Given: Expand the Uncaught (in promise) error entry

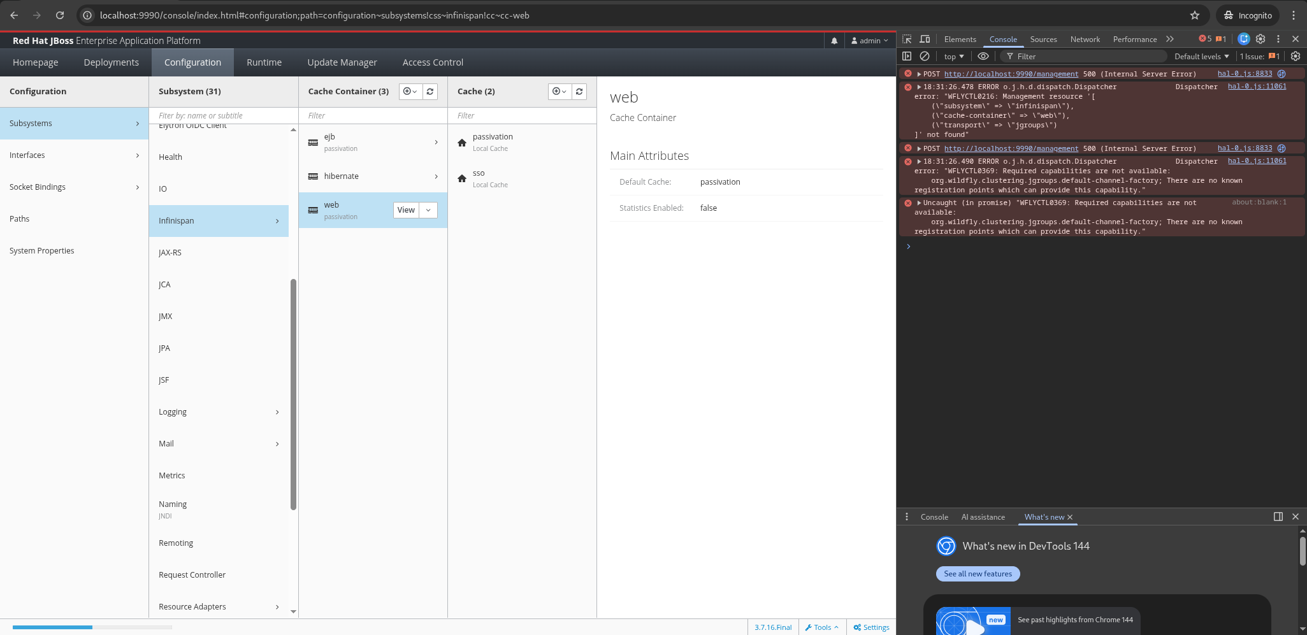Looking at the screenshot, I should pos(919,203).
